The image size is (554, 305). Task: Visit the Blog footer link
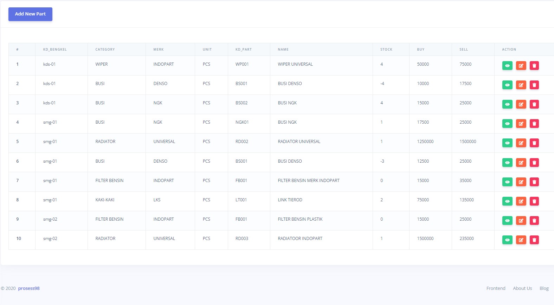click(544, 288)
